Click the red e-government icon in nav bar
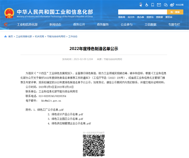 click(x=6, y=24)
